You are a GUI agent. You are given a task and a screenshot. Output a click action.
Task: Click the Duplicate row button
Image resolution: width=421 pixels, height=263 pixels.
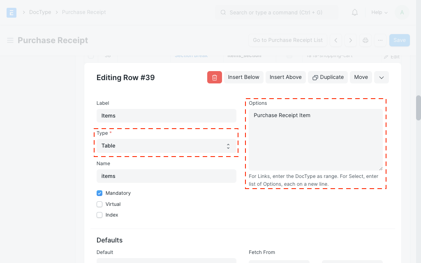[328, 77]
